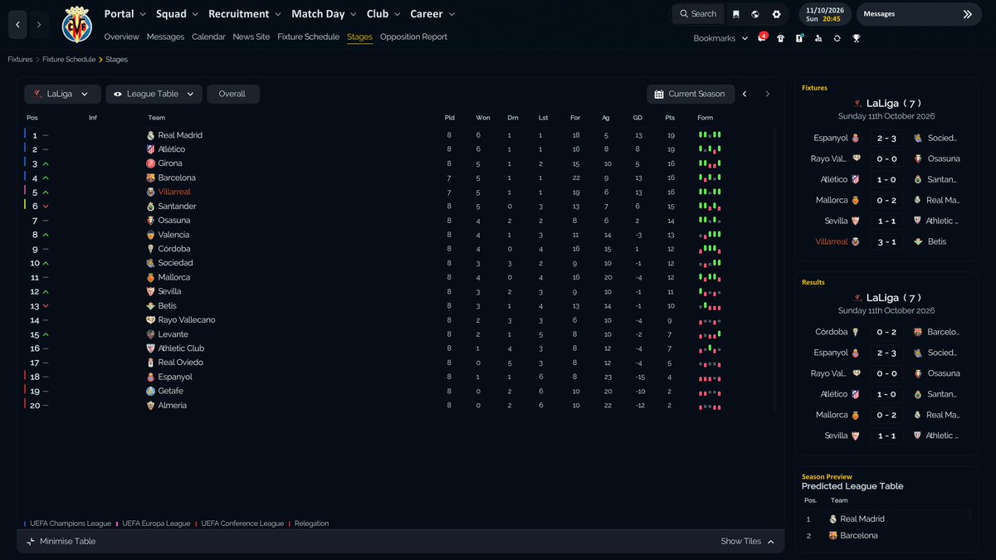This screenshot has width=996, height=560.
Task: Go forward with the right arrow button
Action: tap(38, 25)
